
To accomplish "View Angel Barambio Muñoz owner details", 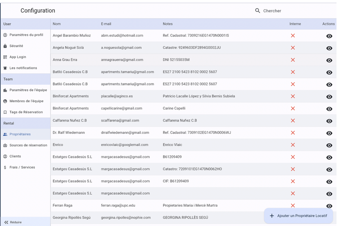I will point(329,36).
